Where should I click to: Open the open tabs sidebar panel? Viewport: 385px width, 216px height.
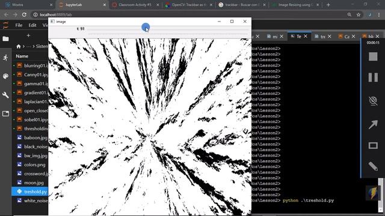pos(5,113)
